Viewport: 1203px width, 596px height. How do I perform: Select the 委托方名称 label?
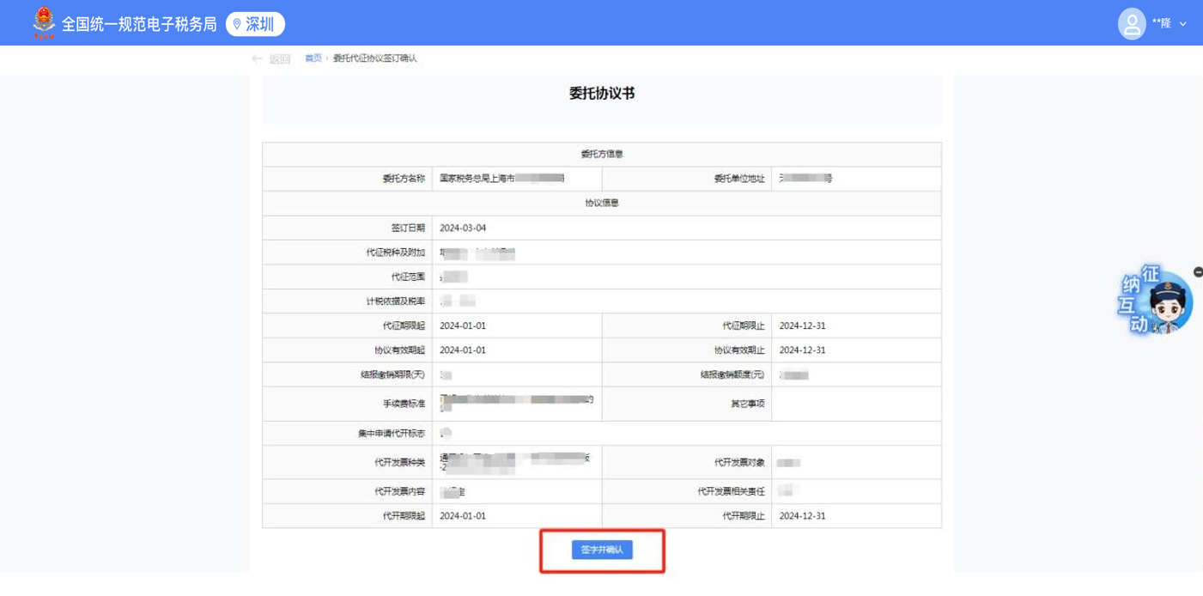[x=404, y=179]
